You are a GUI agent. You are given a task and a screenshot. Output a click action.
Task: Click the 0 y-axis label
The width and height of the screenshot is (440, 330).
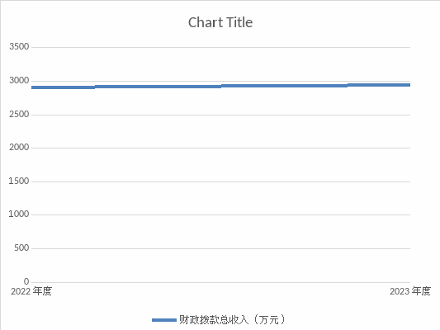tap(26, 281)
